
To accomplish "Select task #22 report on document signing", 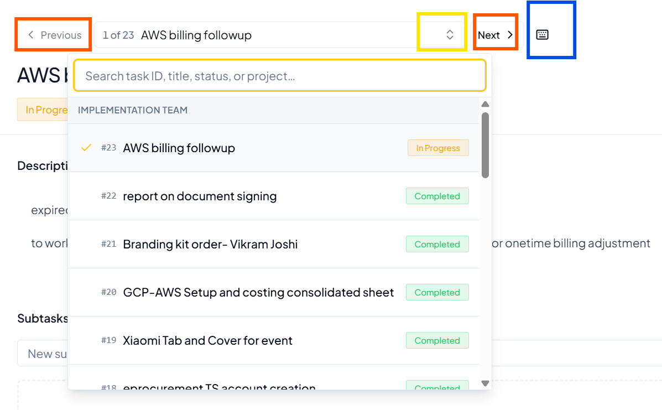I will coord(273,196).
